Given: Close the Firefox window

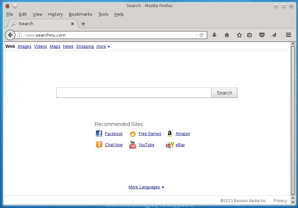Looking at the screenshot, I should click(x=291, y=6).
